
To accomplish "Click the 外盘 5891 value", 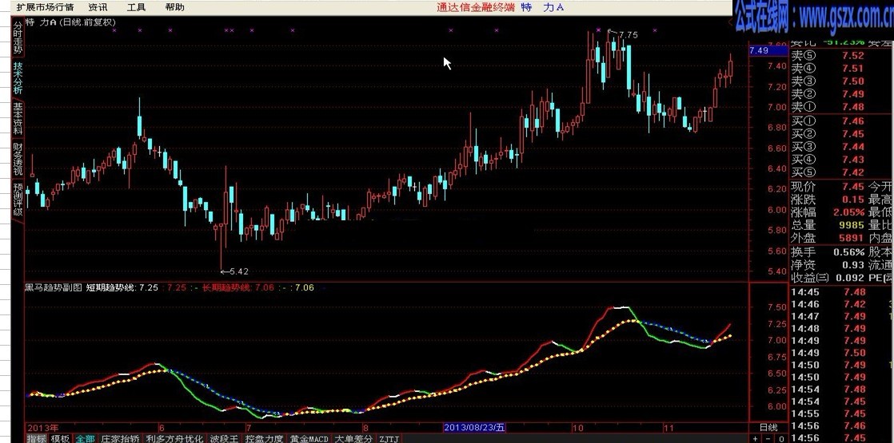I will tap(851, 238).
